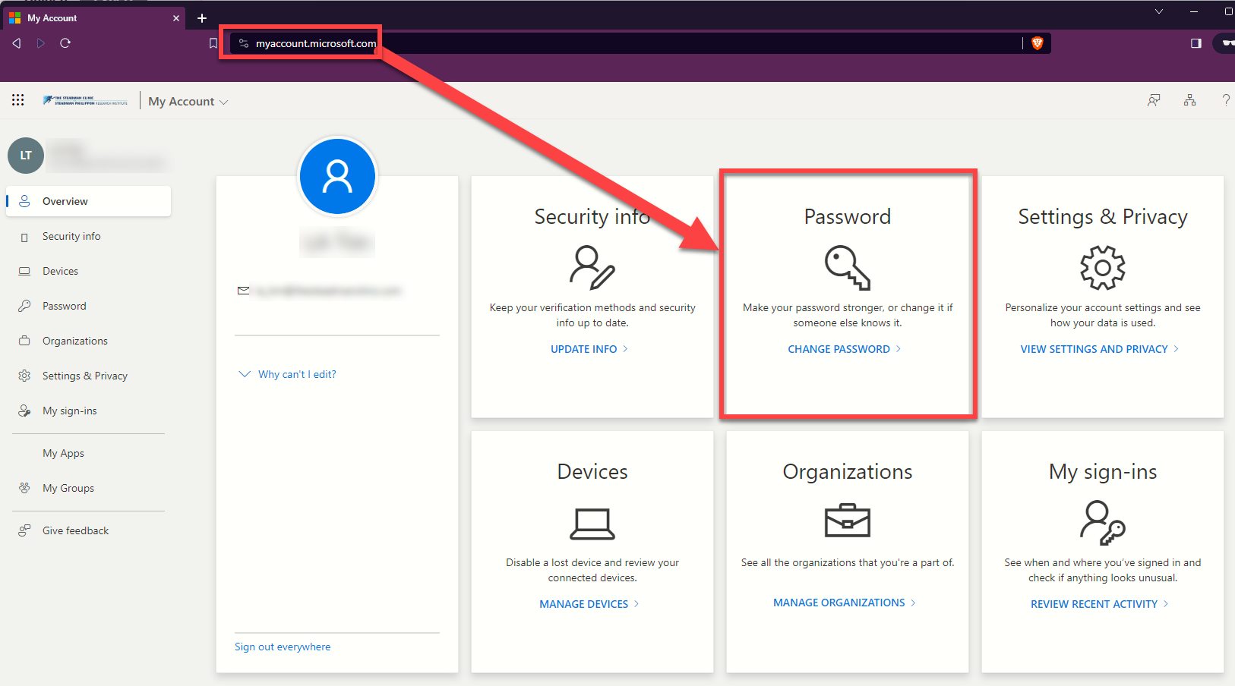Image resolution: width=1235 pixels, height=686 pixels.
Task: Select Overview in the sidebar
Action: (89, 201)
